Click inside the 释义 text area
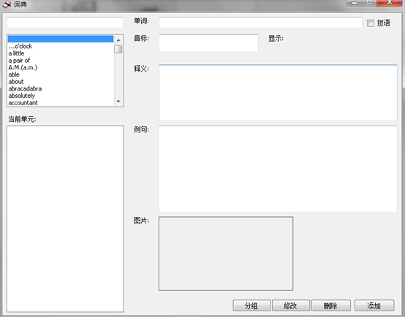405x317 pixels. (278, 93)
